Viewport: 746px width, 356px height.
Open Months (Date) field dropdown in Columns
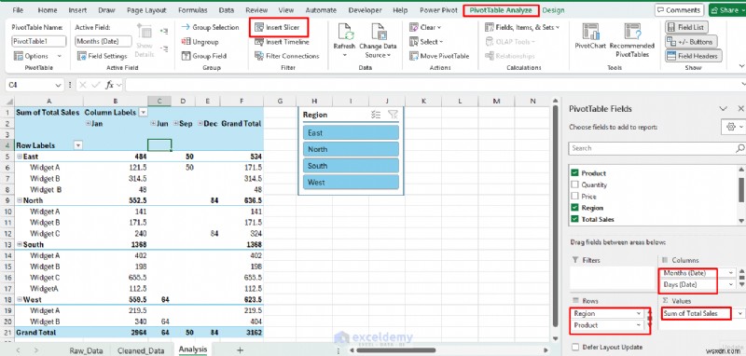[731, 273]
